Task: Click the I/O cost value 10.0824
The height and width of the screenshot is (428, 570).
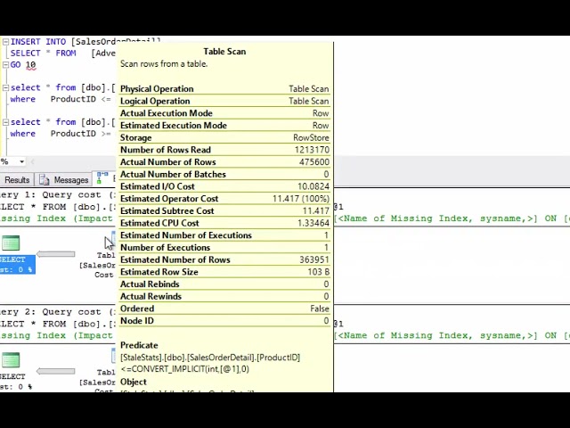Action: (x=313, y=186)
